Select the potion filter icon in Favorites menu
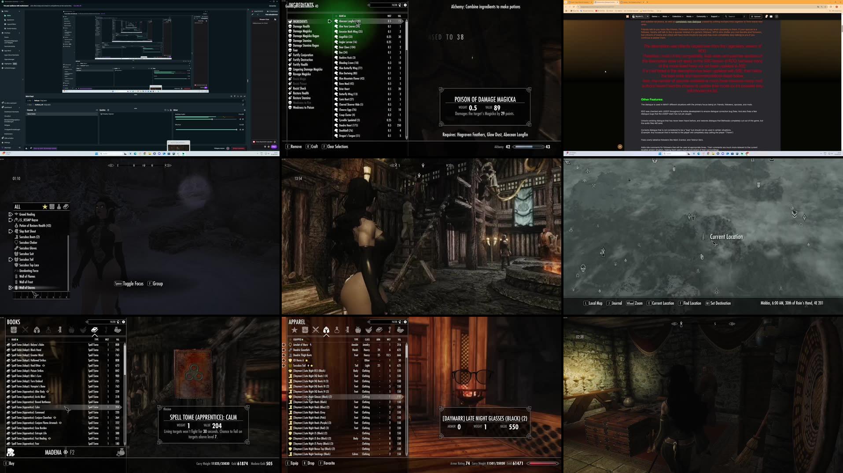843x473 pixels. [59, 207]
